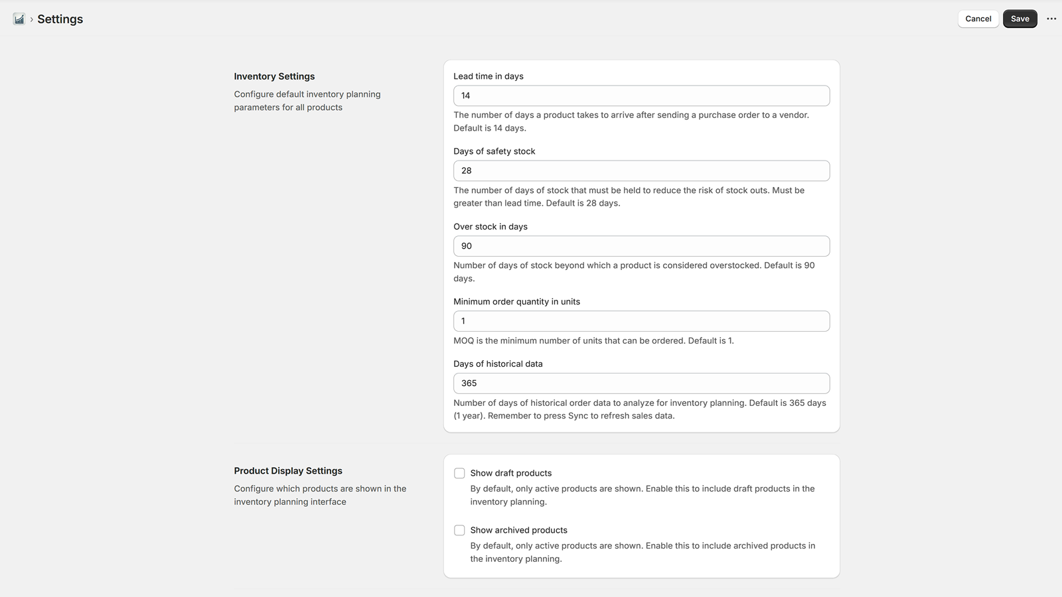
Task: Click the "Days of safety stock" label
Action: [494, 151]
